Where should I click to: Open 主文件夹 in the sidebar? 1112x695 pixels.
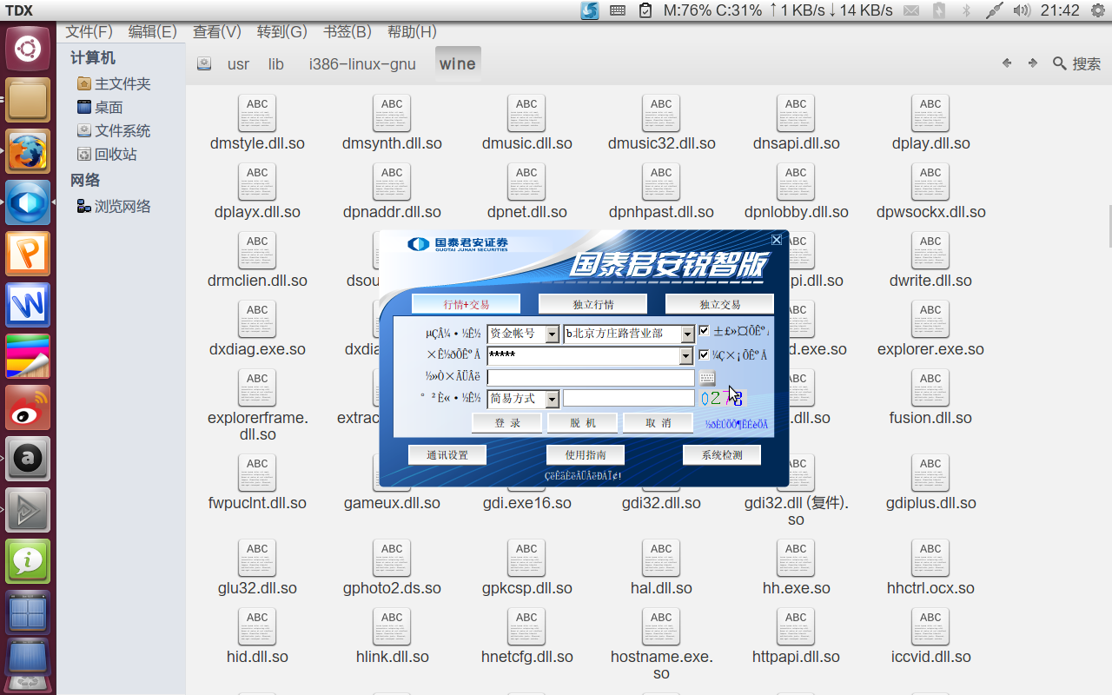coord(114,83)
